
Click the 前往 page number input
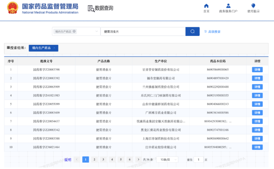tap(199, 160)
